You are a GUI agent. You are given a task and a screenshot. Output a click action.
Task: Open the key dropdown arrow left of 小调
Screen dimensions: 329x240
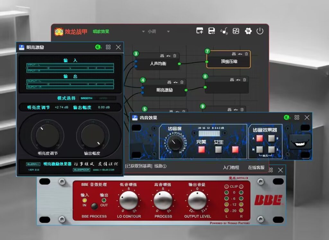coord(143,31)
